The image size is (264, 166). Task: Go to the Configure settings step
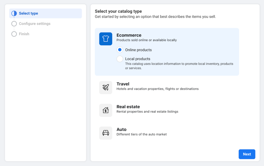(x=35, y=23)
